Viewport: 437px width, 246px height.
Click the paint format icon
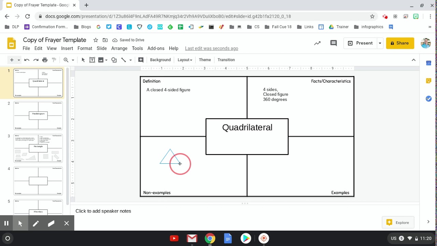click(x=54, y=60)
